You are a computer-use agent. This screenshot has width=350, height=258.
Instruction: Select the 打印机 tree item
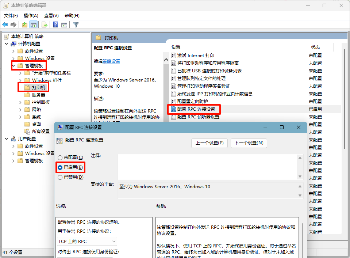(39, 88)
